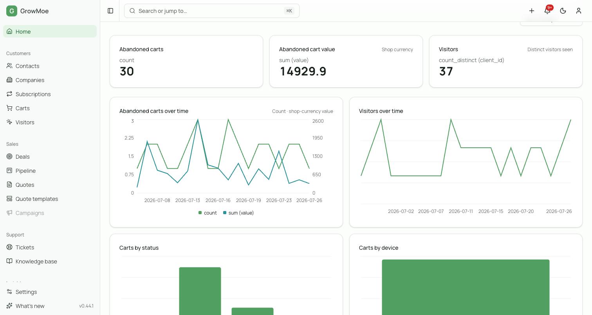Select the Campaigns sidebar entry
The height and width of the screenshot is (315, 592).
point(50,213)
